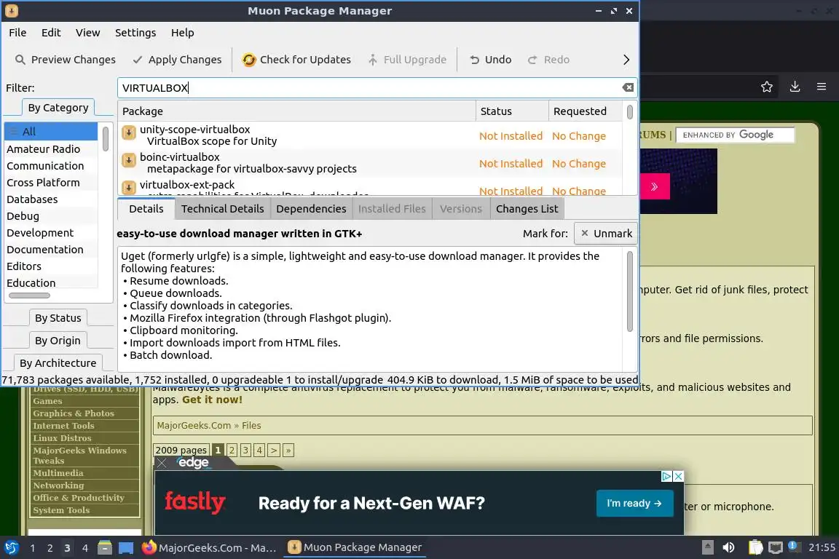Click I'm ready button on Fastly ad

click(634, 504)
